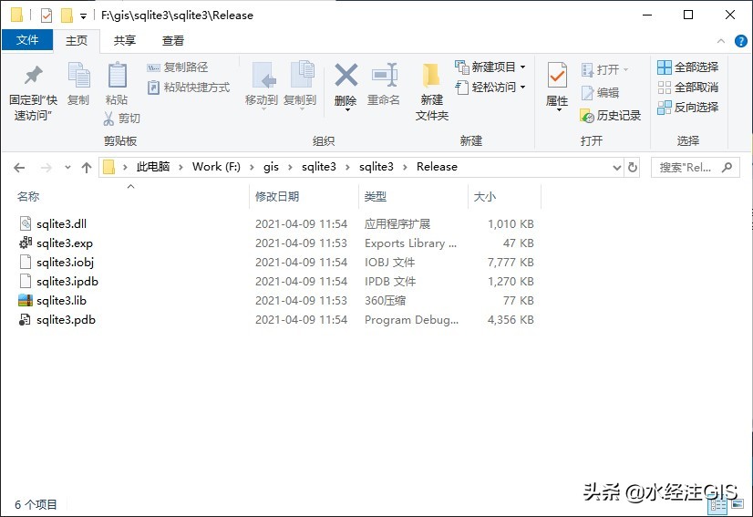753x517 pixels.
Task: Expand the Easy Access (轻松访问) dropdown
Action: pos(523,88)
